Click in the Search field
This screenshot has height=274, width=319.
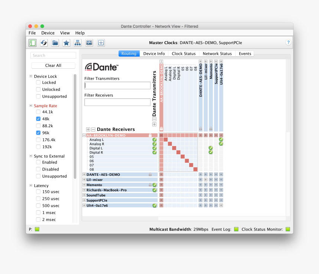[x=53, y=55]
